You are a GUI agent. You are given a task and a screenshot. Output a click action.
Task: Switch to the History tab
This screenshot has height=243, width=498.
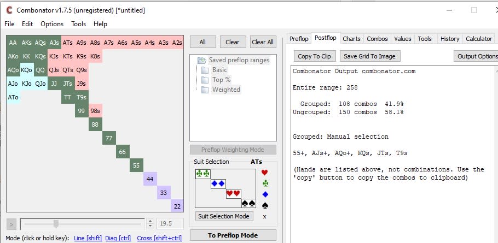click(450, 39)
